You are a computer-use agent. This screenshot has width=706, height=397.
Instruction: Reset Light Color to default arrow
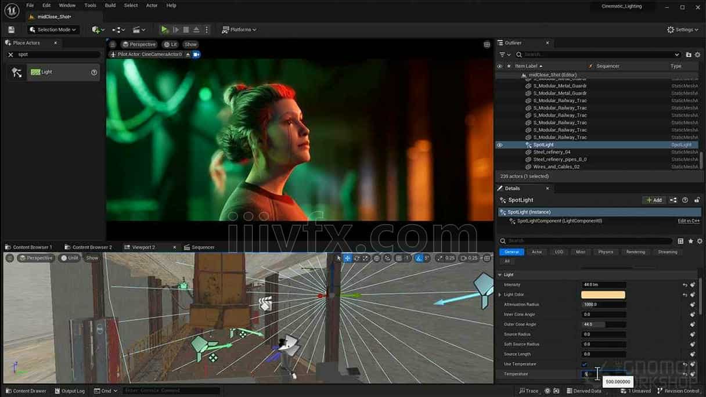(x=685, y=295)
